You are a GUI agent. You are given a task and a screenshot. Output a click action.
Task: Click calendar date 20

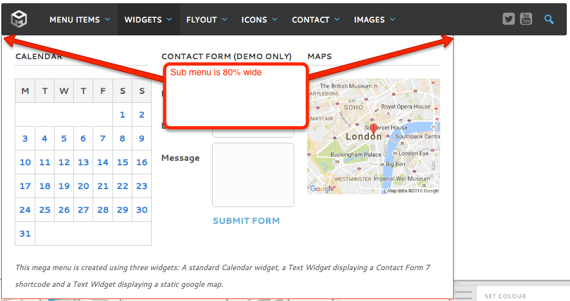[x=84, y=186]
